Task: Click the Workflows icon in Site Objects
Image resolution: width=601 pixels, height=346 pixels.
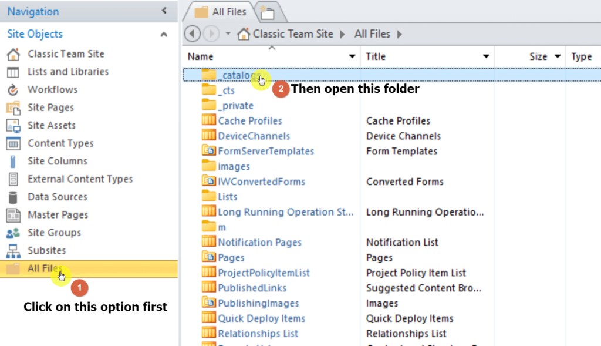Action: [13, 90]
